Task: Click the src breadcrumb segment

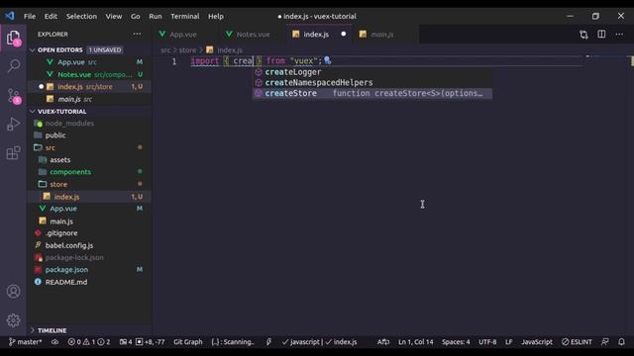Action: pos(165,50)
